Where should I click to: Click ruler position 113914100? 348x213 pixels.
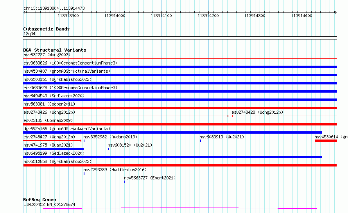coord(161,16)
